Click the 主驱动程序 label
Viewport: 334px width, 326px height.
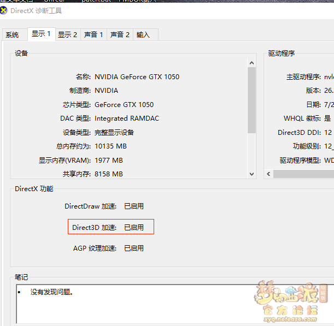(303, 77)
